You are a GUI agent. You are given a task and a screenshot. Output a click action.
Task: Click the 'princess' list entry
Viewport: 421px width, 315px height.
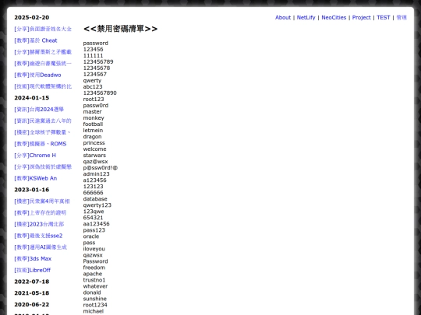click(x=94, y=143)
